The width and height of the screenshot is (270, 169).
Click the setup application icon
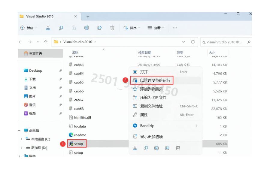click(71, 143)
